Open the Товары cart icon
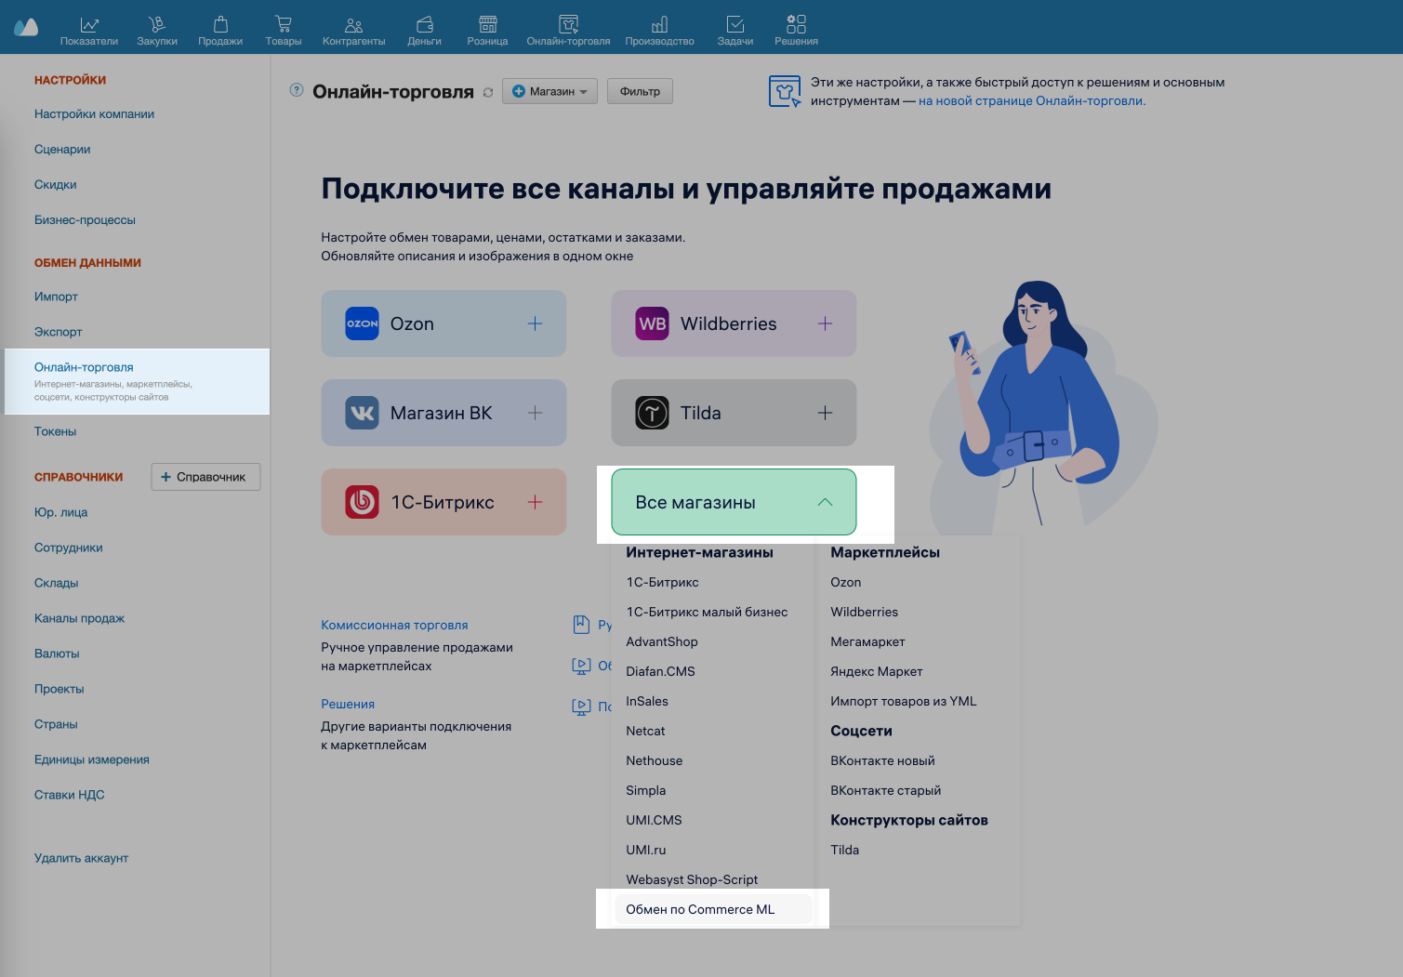The width and height of the screenshot is (1403, 977). (284, 24)
